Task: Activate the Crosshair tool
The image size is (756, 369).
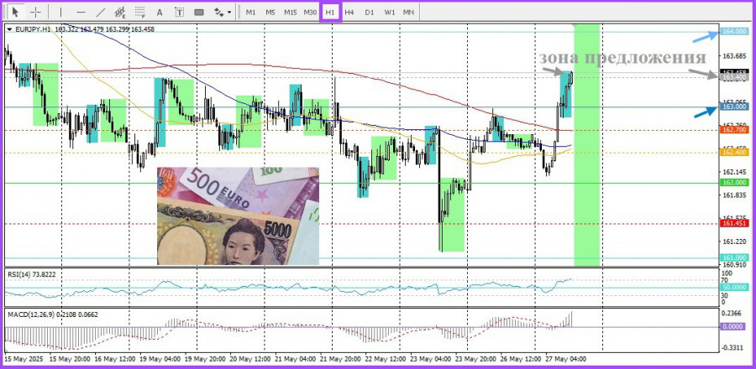Action: pos(35,12)
